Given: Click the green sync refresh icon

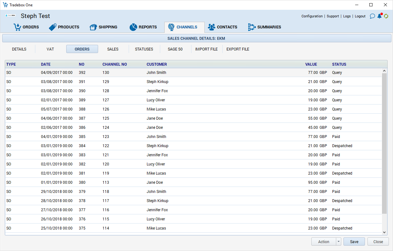Looking at the screenshot, I should click(x=386, y=16).
